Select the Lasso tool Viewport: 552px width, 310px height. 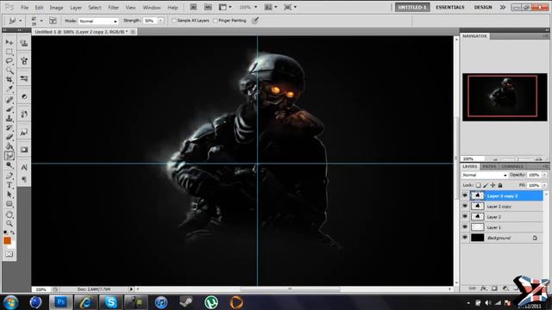click(9, 61)
